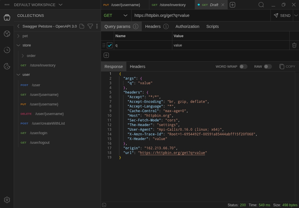Click the SEND button

[x=282, y=15]
